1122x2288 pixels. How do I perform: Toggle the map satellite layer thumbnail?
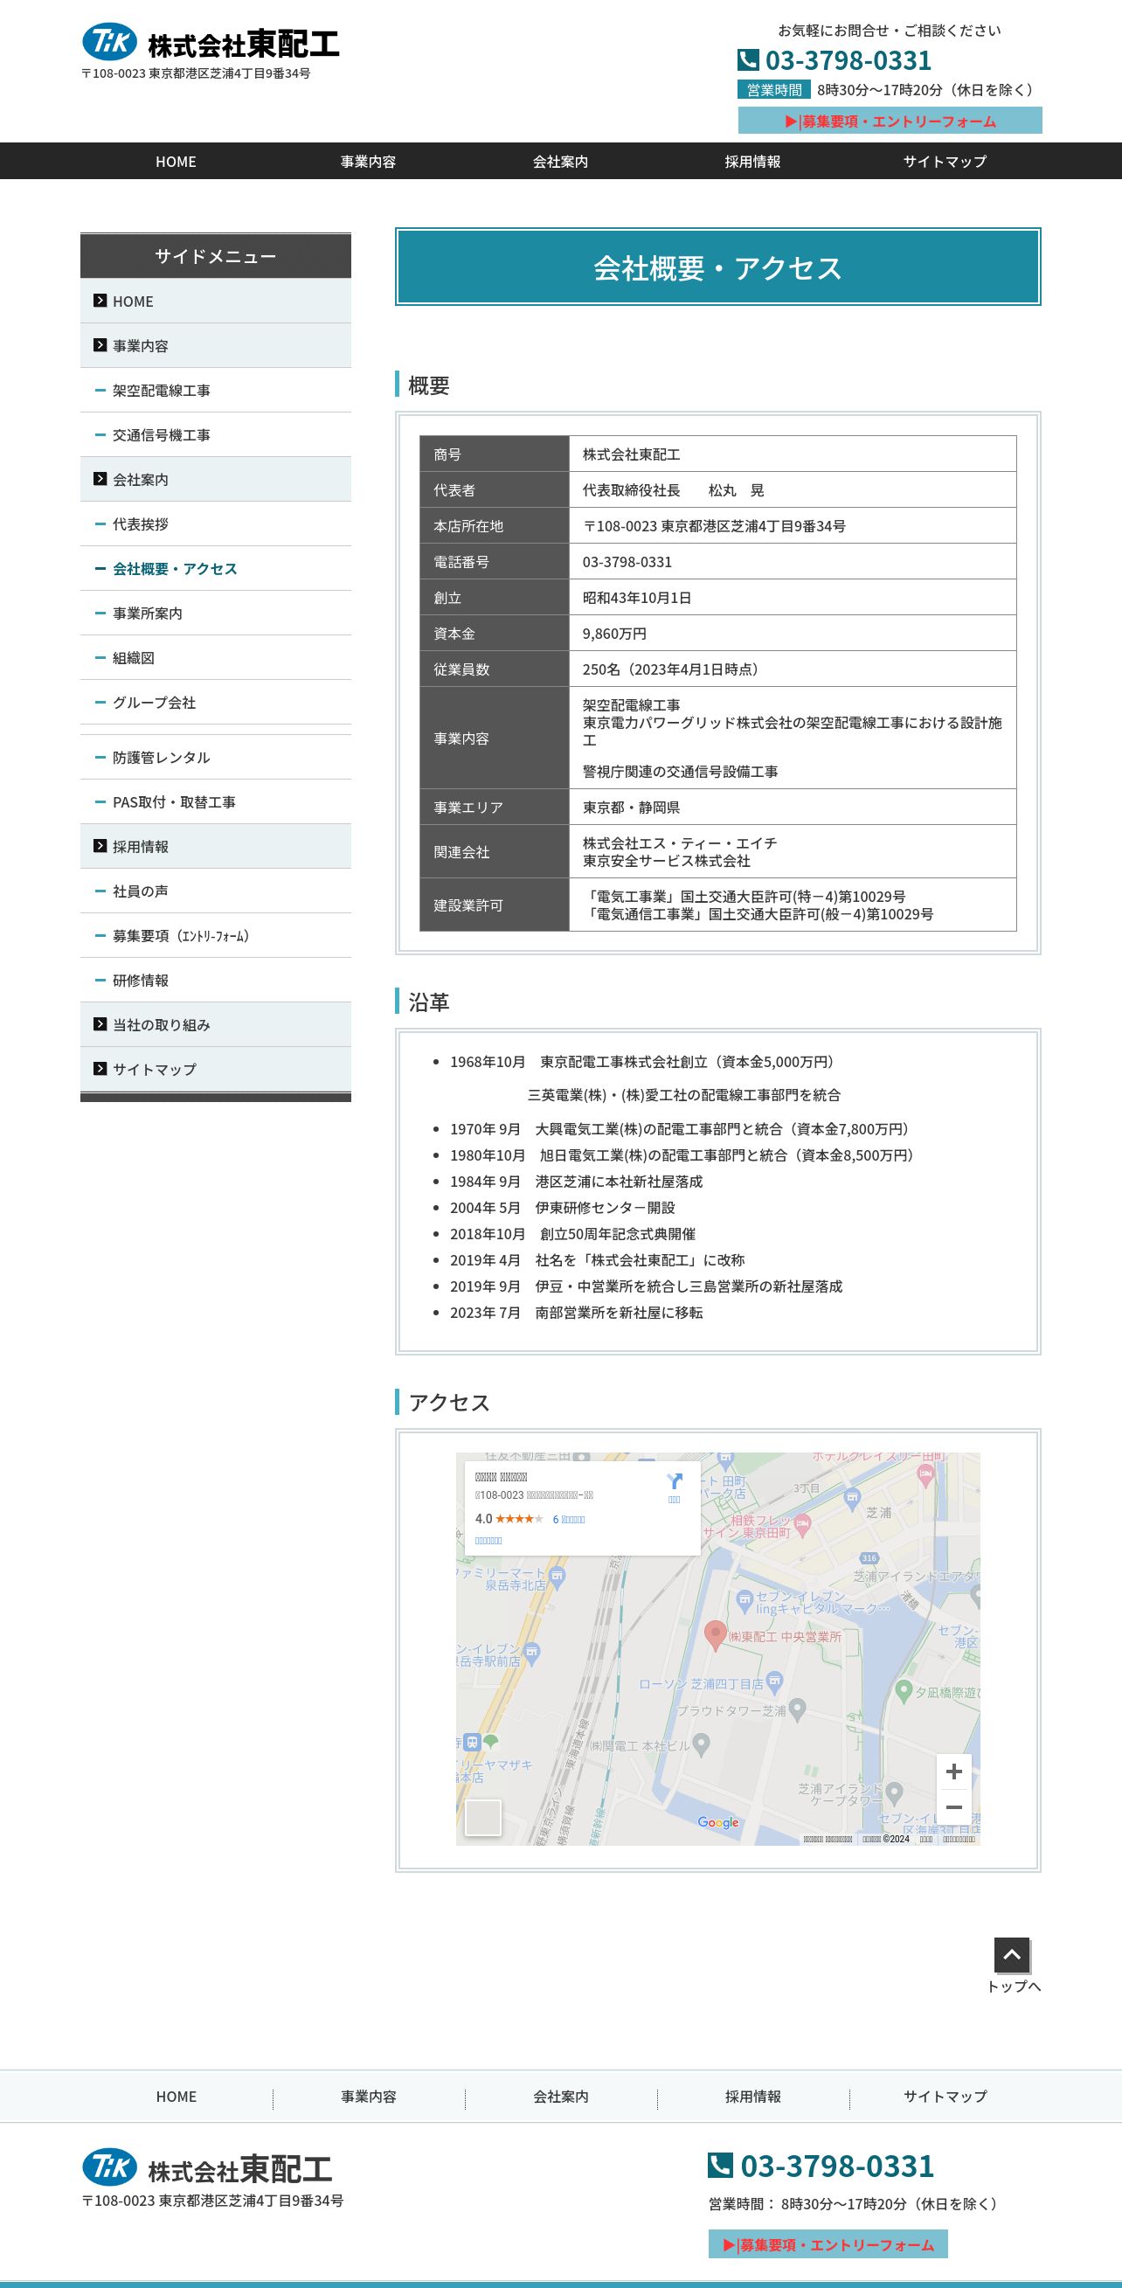coord(483,1817)
